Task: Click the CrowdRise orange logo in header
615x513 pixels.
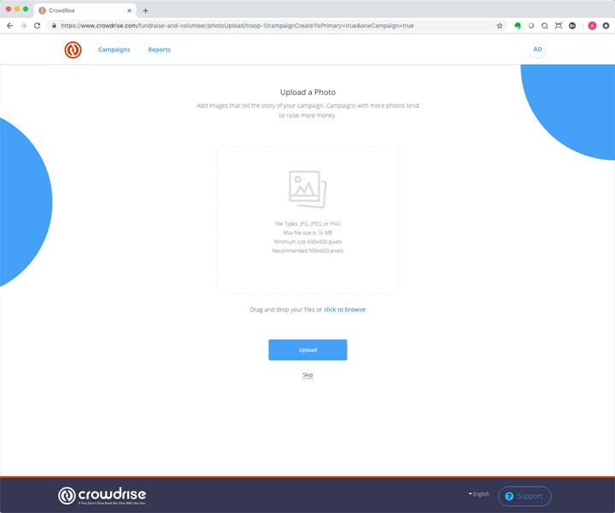Action: [x=73, y=50]
